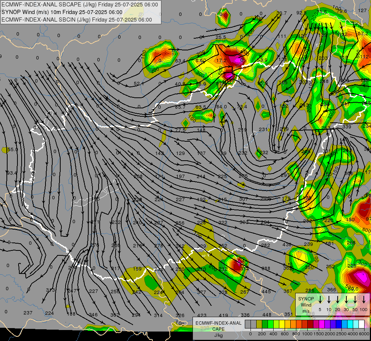
Task: Click the 20 m/s wind arrow in legend
Action: [x=338, y=299]
